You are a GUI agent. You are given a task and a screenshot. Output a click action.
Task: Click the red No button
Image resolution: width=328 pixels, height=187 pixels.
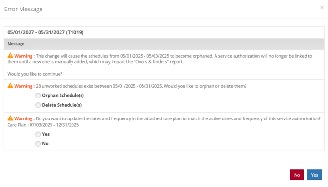[297, 175]
